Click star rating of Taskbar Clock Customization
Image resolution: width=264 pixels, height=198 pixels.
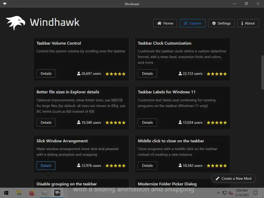(x=217, y=74)
